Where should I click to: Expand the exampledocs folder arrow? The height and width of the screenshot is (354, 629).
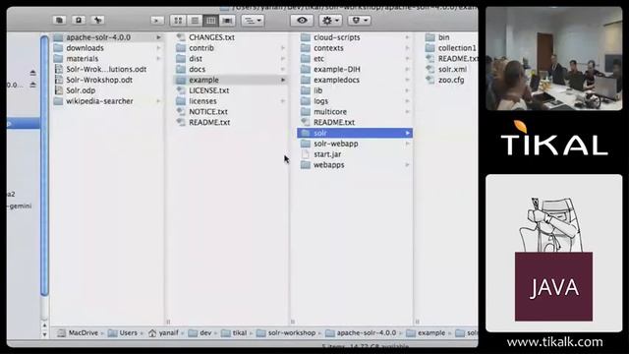[x=408, y=80]
